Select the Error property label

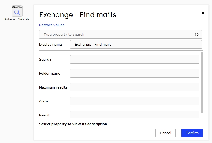click(44, 101)
